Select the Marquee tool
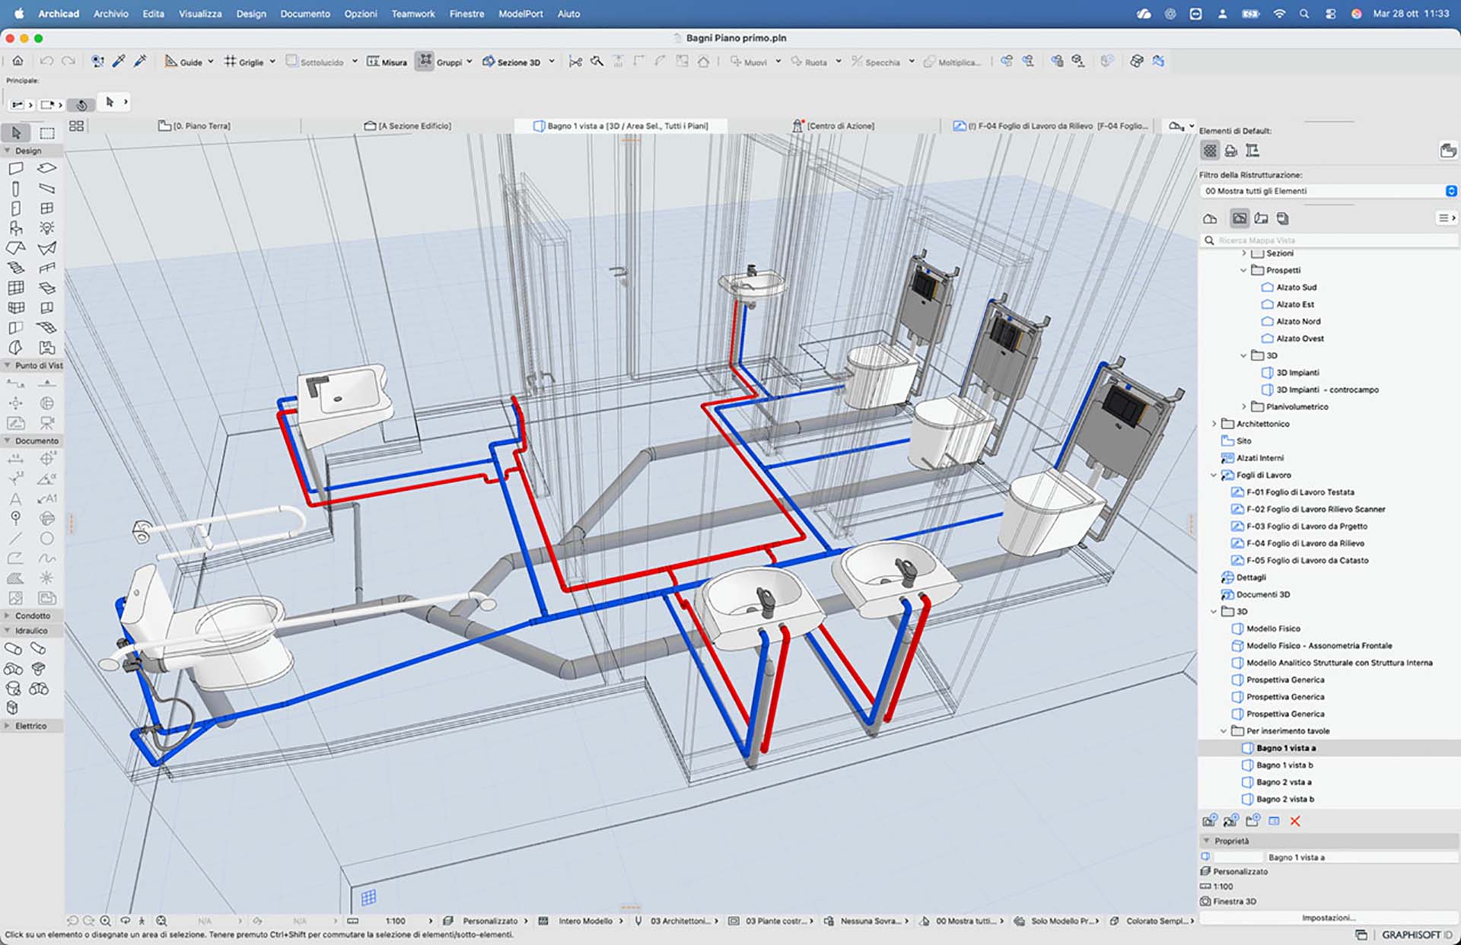The image size is (1461, 945). [x=47, y=132]
